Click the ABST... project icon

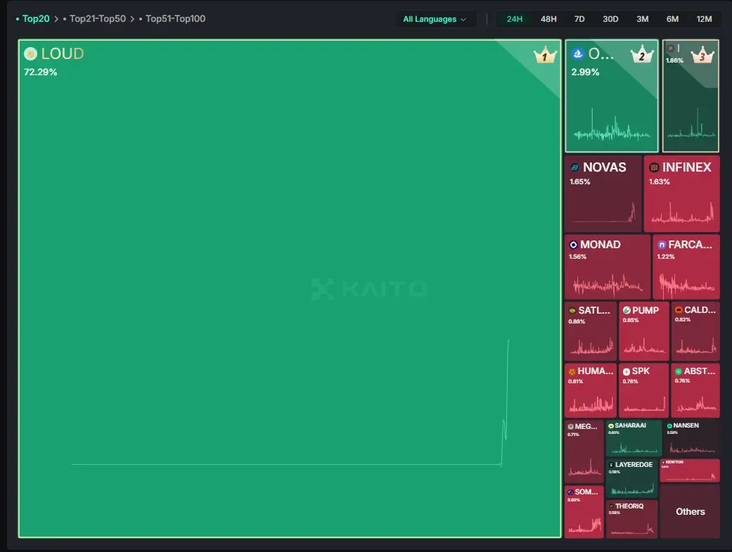(x=679, y=371)
